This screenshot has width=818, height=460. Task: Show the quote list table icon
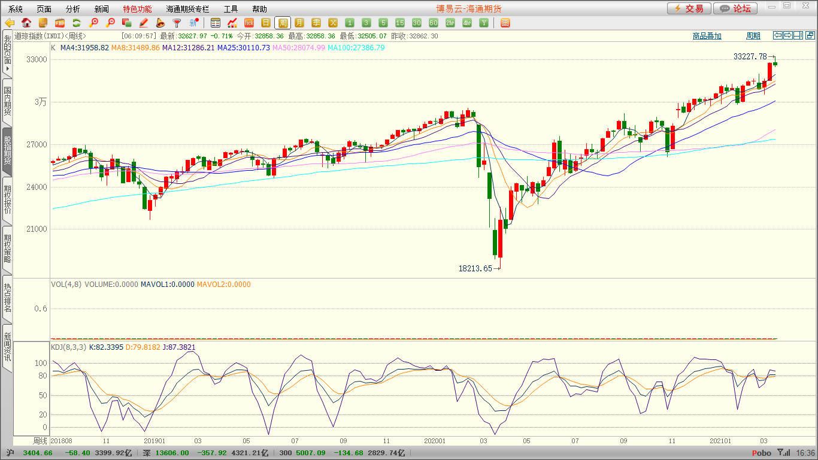(x=216, y=23)
